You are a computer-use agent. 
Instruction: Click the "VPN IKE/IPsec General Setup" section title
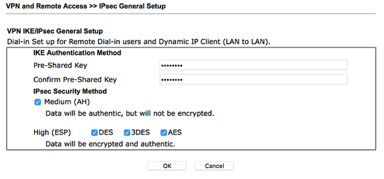click(55, 31)
